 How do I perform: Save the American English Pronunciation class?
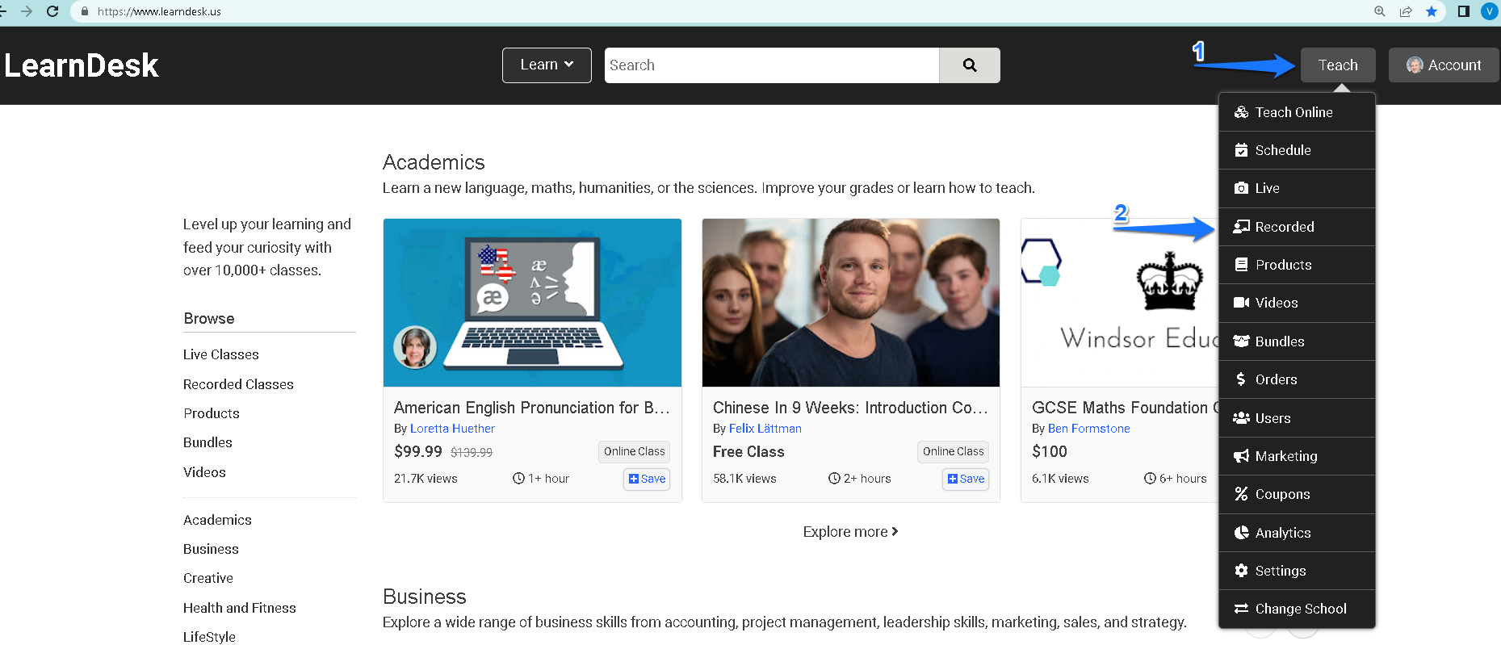coord(647,479)
